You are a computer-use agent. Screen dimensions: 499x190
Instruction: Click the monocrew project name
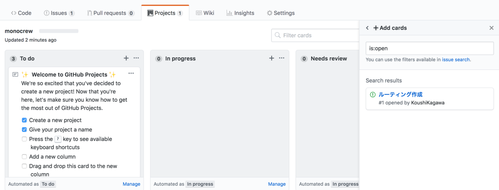pyautogui.click(x=19, y=31)
